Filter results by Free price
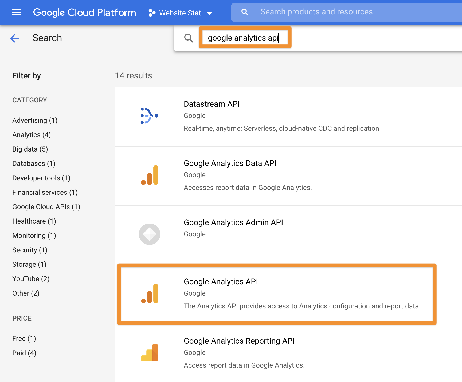This screenshot has width=462, height=382. pos(24,338)
